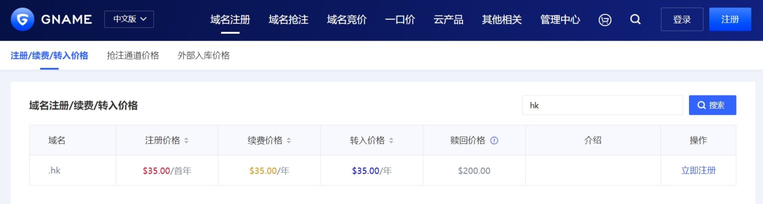Click the 立即注册 link for .hk
763x204 pixels.
(698, 171)
